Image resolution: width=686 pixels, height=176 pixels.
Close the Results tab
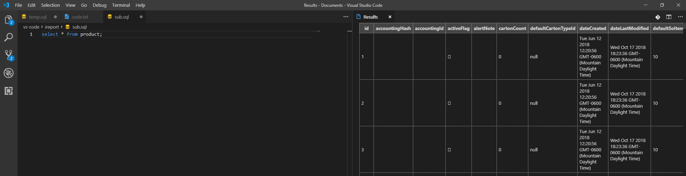click(x=390, y=17)
